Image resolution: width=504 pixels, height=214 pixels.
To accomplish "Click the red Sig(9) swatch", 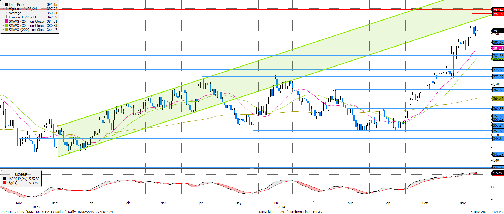I will (x=5, y=183).
